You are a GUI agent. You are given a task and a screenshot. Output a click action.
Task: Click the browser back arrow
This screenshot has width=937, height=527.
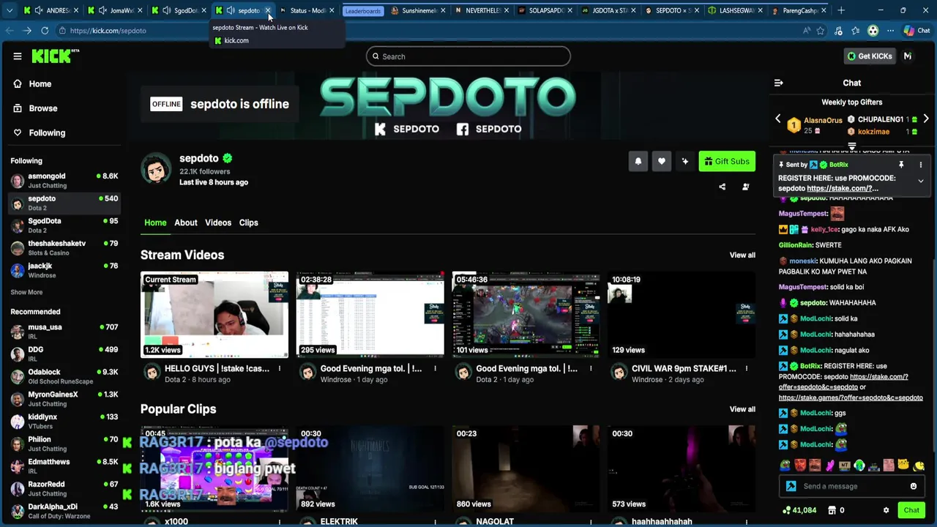[x=10, y=31]
